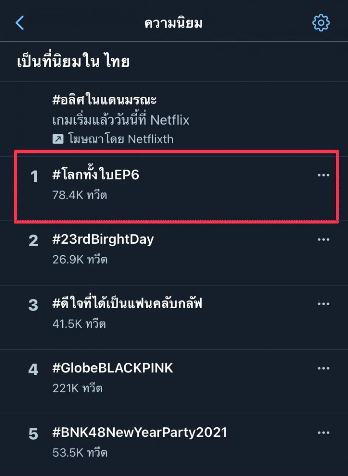The image size is (348, 476).
Task: Tap the เป็นที่นิยมใน ไทย section header
Action: click(x=73, y=62)
